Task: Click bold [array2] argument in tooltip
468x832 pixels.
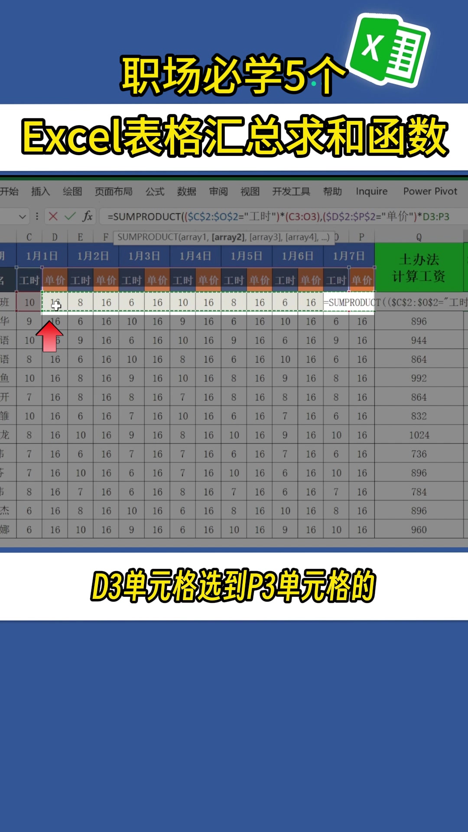Action: point(228,237)
